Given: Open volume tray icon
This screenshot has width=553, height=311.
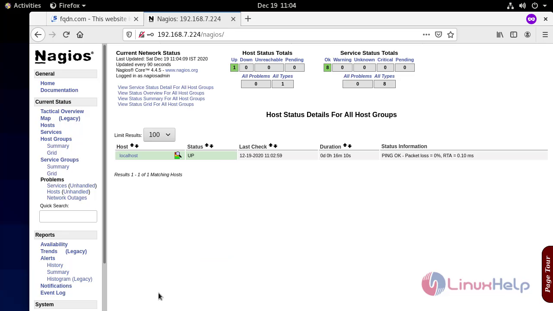Looking at the screenshot, I should 522,6.
